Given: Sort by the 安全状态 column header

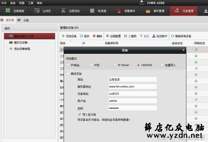Looking at the screenshot, I should (x=177, y=43).
